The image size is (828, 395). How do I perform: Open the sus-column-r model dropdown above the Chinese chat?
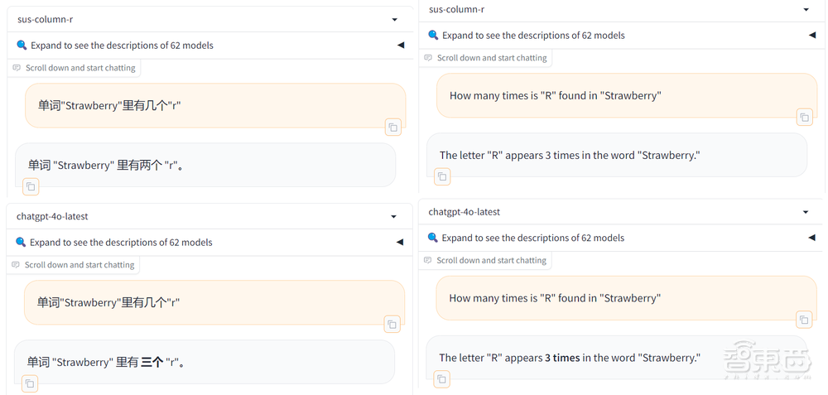point(394,19)
